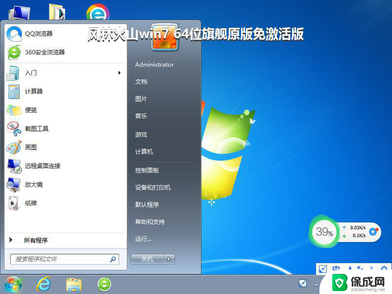This screenshot has width=392, height=294.
Task: Click the checkmark tray icon on taskbar
Action: 303,283
